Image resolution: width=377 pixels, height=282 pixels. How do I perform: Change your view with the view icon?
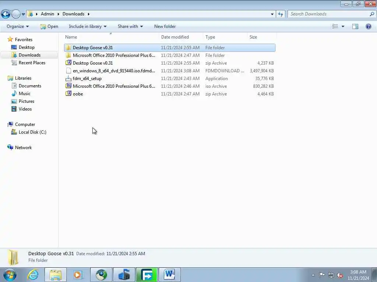[335, 26]
